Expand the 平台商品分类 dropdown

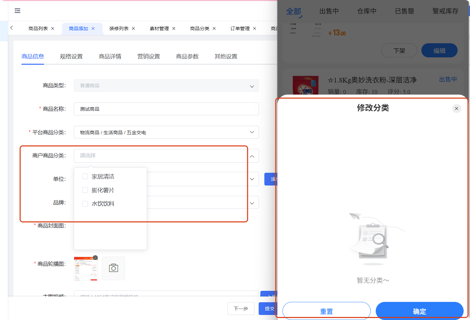pos(252,132)
